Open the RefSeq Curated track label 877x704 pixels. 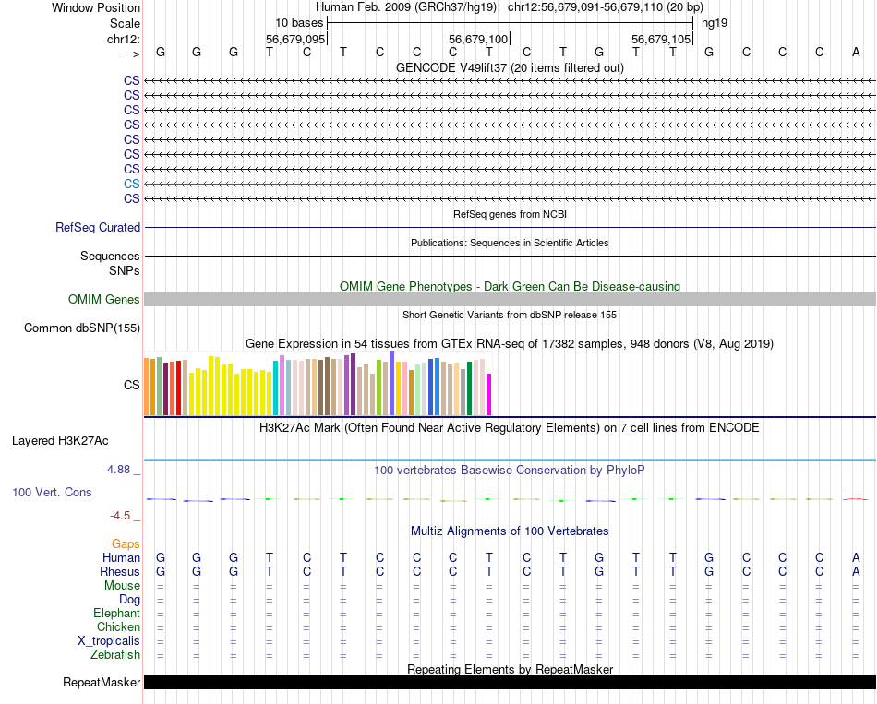pyautogui.click(x=98, y=227)
